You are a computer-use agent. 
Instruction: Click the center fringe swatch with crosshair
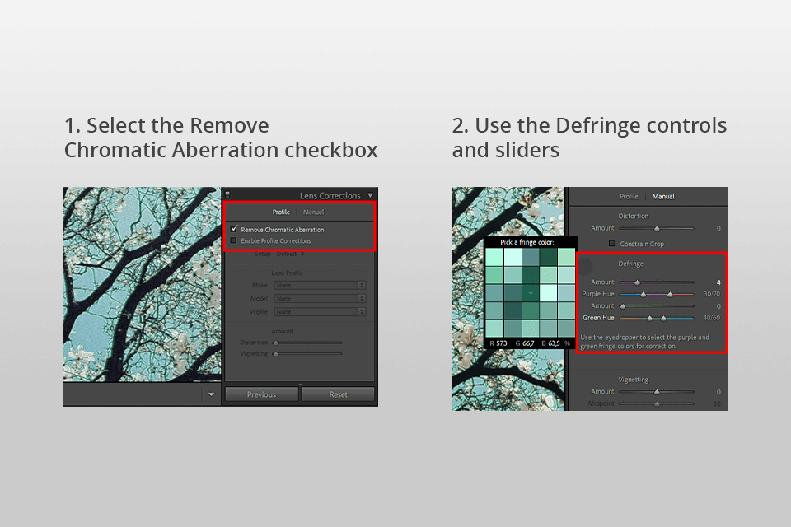[x=530, y=293]
